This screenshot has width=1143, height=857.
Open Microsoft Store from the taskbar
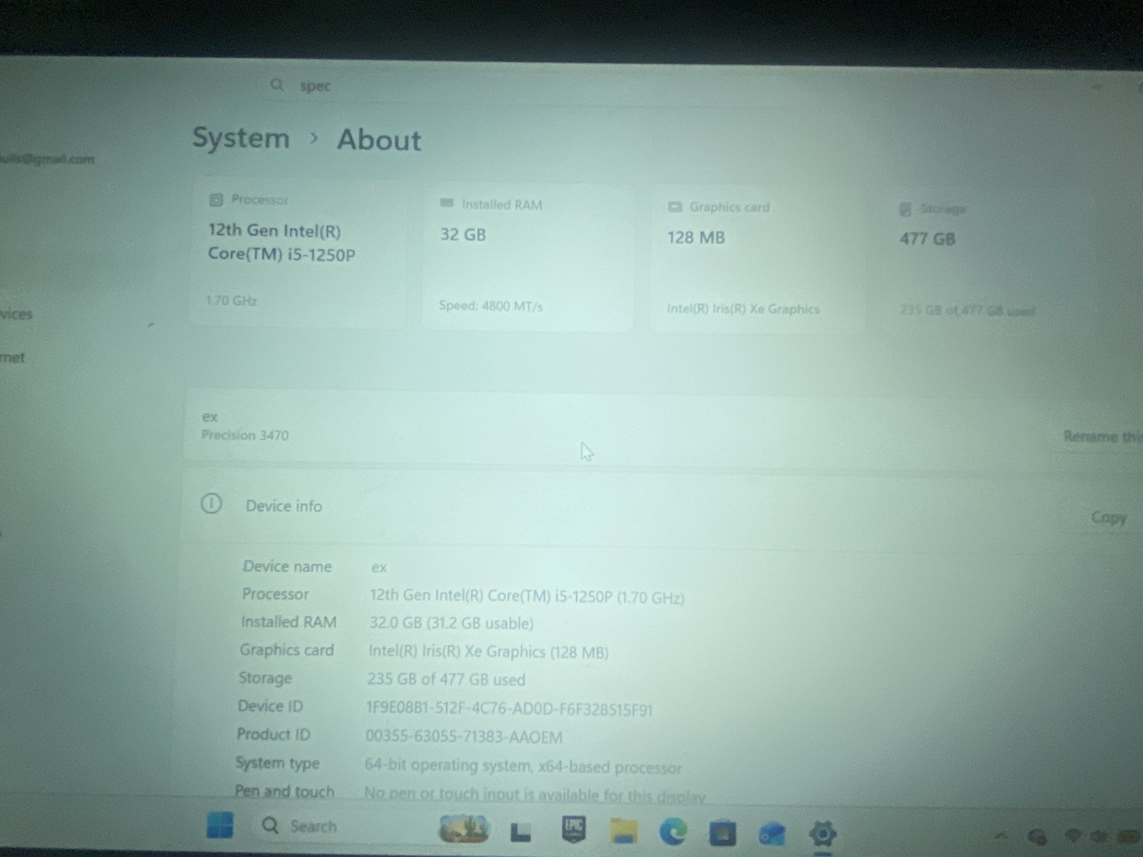722,833
